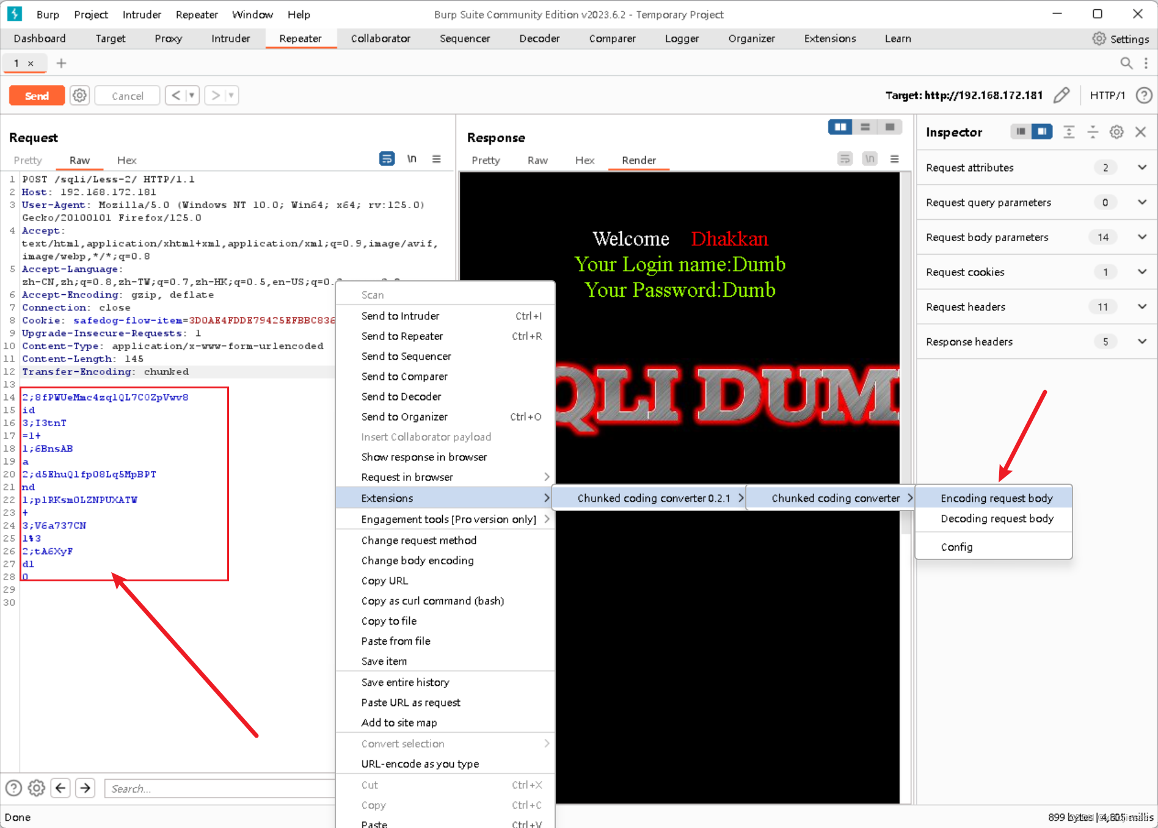Screen dimensions: 1158x828
Task: Expand Request cookies section
Action: 1142,272
